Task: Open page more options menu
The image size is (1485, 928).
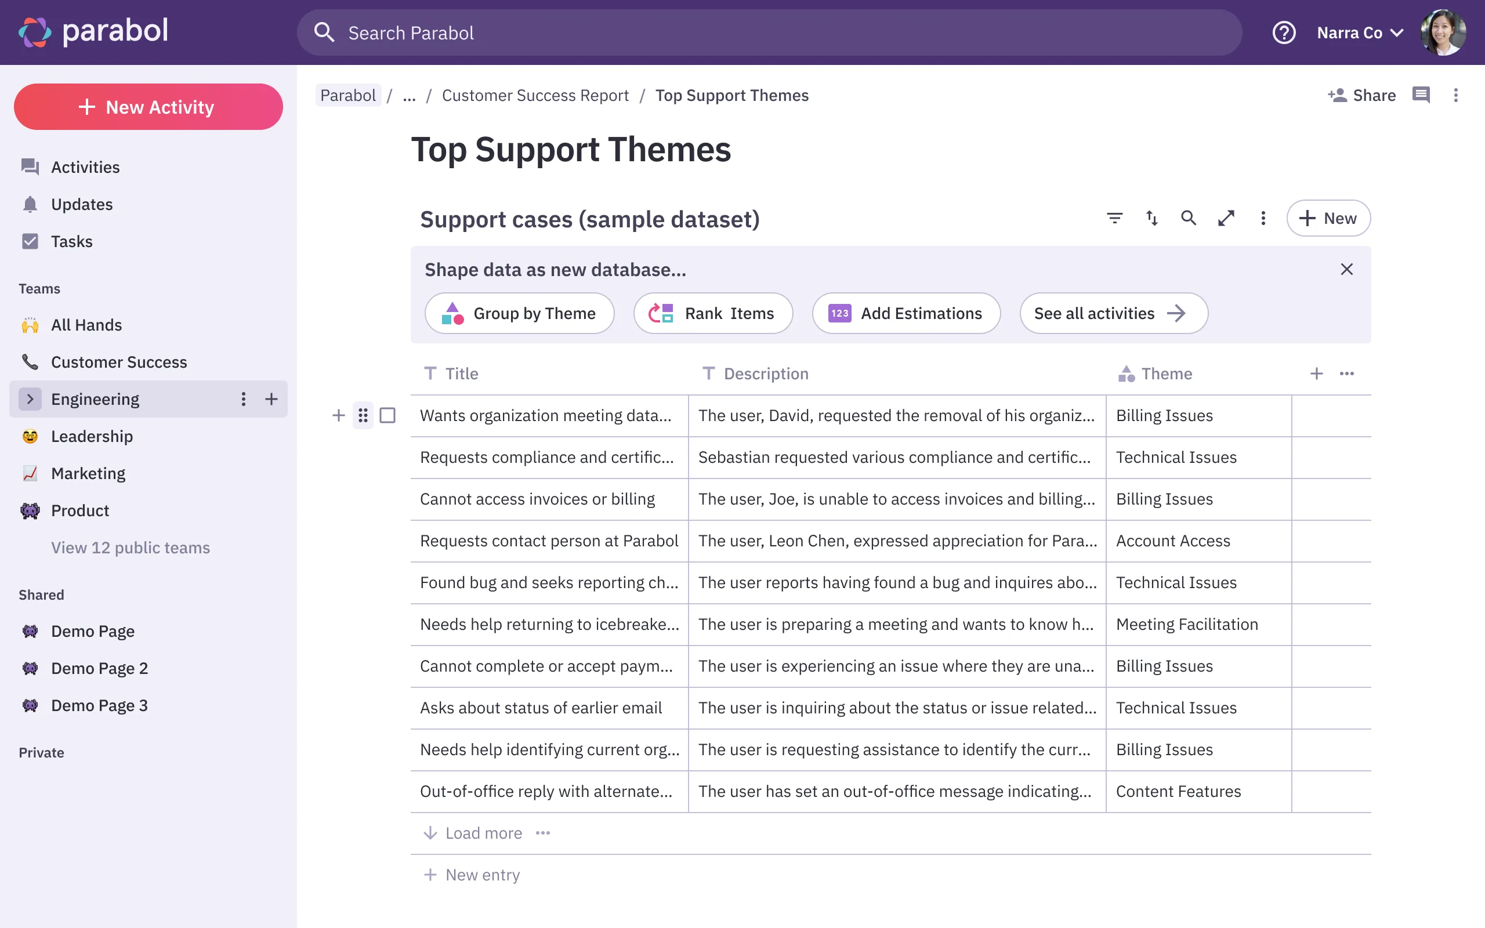Action: point(1455,95)
